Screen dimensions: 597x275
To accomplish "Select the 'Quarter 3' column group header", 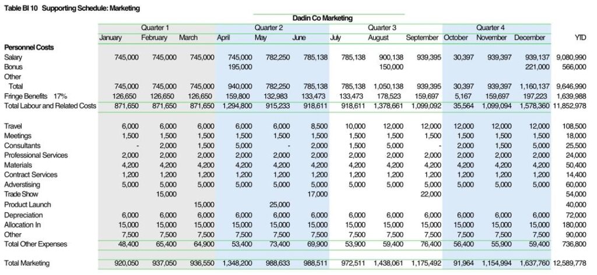I will coord(382,28).
